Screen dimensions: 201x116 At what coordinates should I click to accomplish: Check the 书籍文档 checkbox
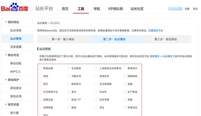tap(69, 76)
